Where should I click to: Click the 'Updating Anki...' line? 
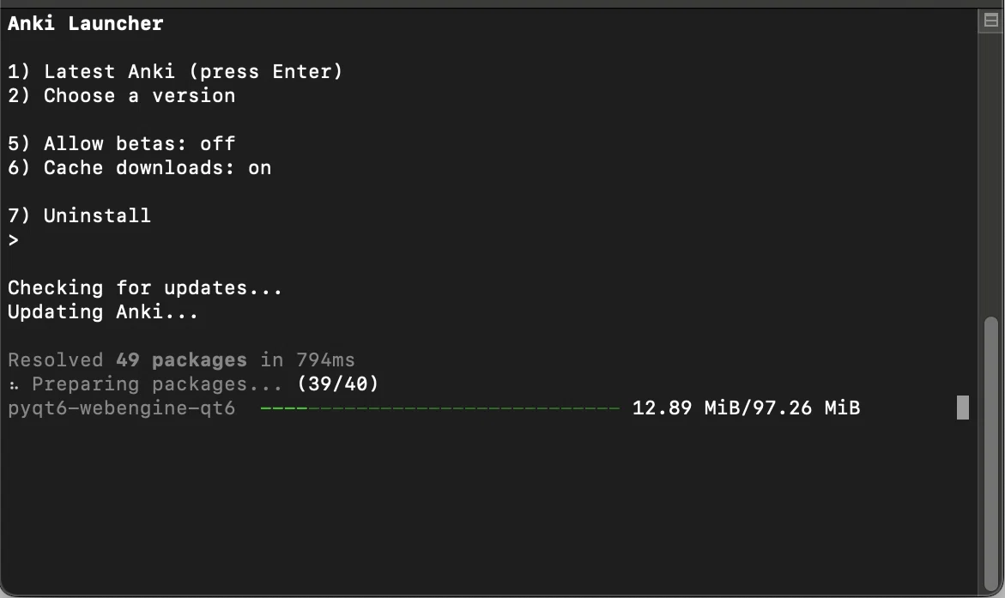click(x=102, y=312)
